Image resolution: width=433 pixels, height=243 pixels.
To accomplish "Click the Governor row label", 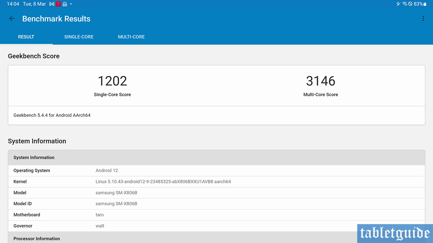I will click(x=23, y=226).
